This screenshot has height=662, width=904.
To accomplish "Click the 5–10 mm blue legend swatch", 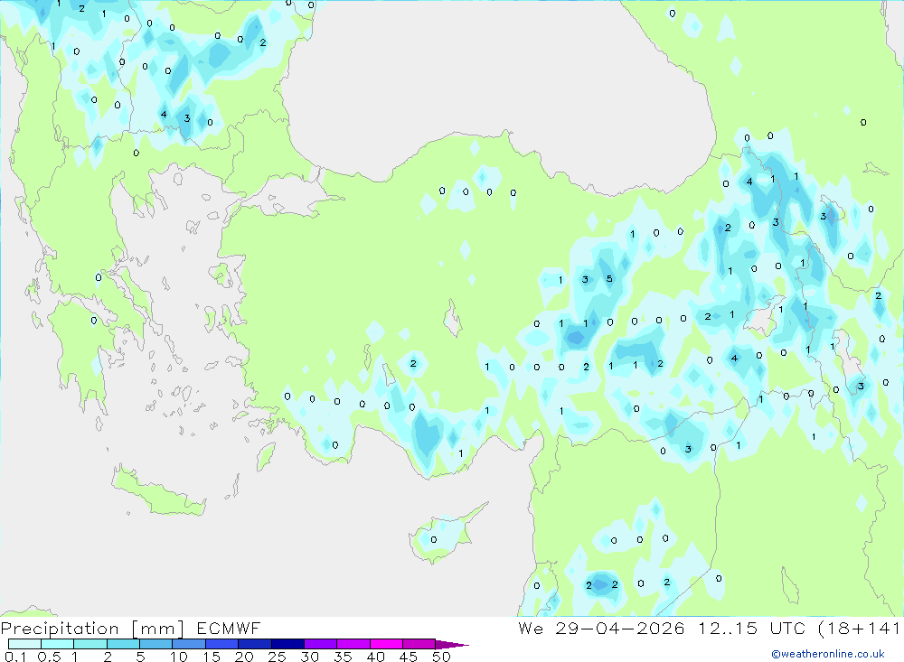I will [x=156, y=644].
